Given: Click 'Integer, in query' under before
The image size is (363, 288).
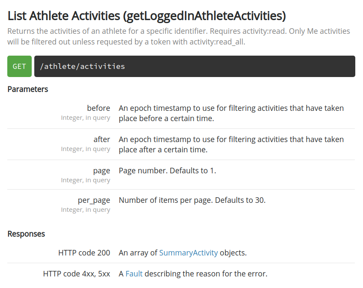Looking at the screenshot, I should tap(86, 118).
